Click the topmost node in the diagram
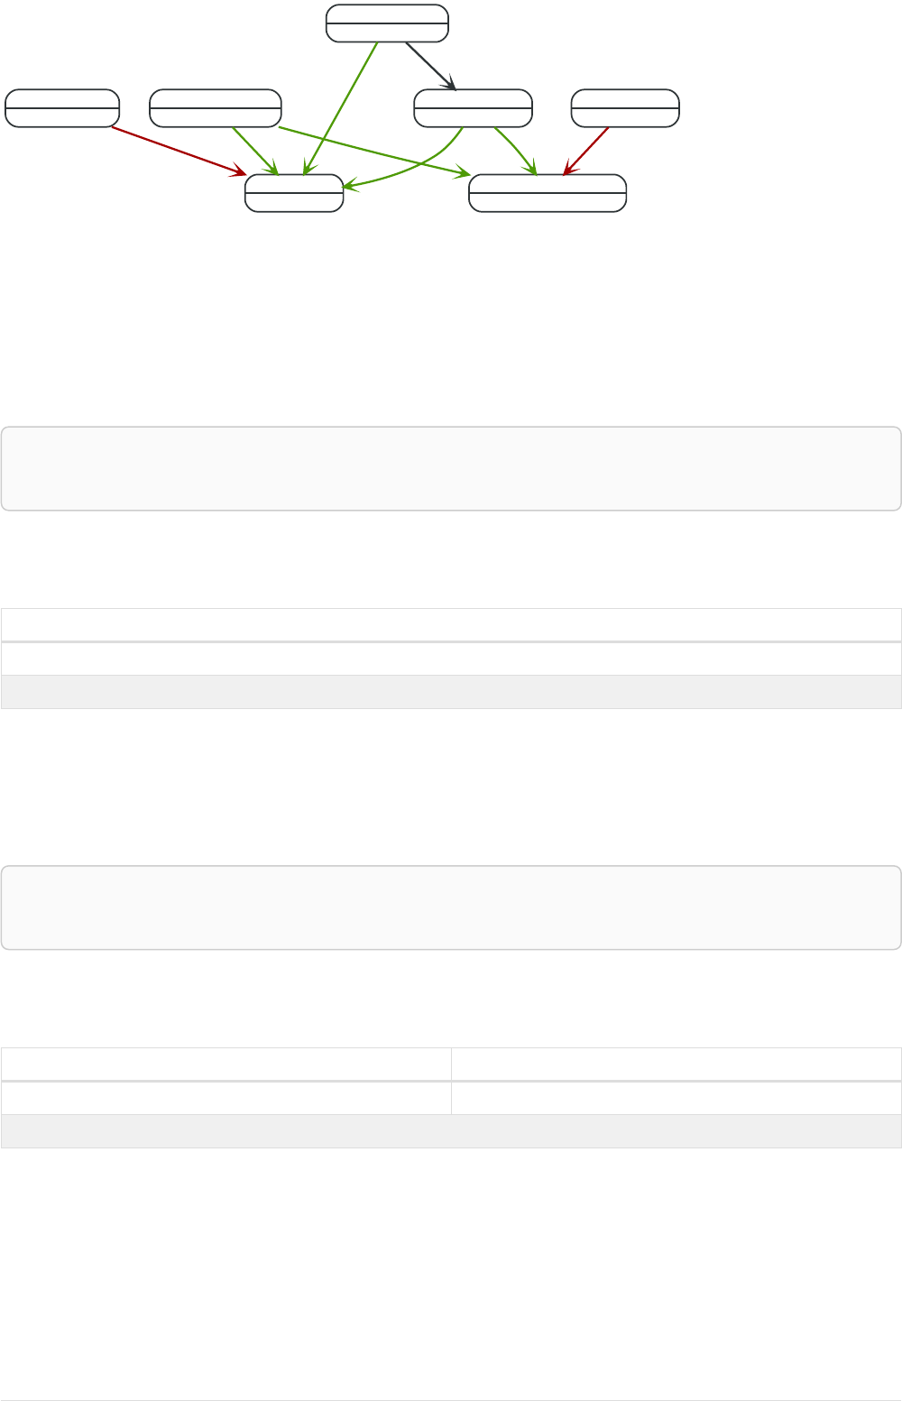The width and height of the screenshot is (902, 1401). pyautogui.click(x=387, y=23)
